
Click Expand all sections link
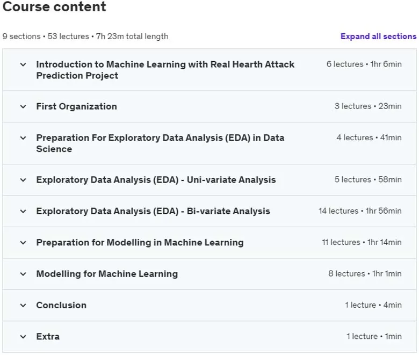[378, 37]
